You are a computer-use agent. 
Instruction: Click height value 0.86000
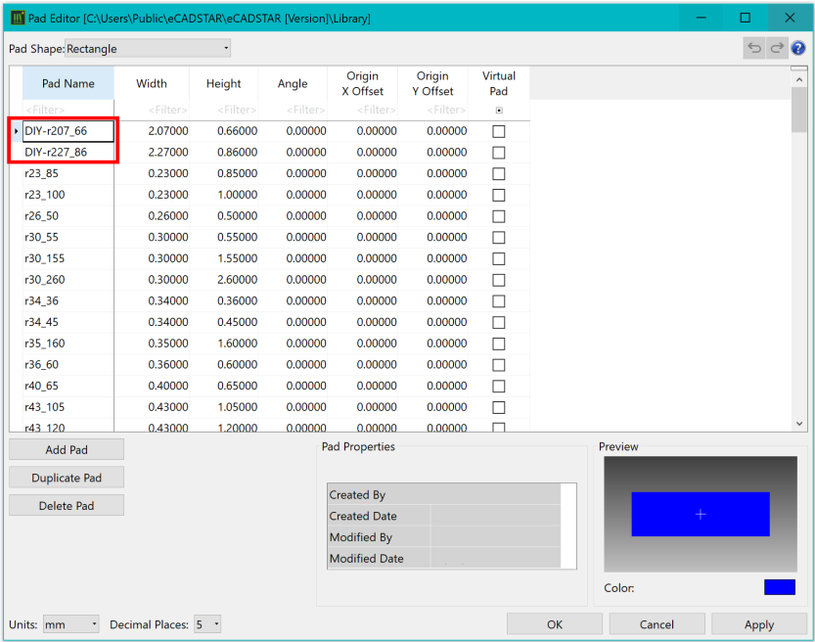pyautogui.click(x=237, y=153)
